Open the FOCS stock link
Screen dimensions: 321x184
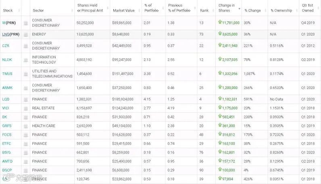coord(7,135)
